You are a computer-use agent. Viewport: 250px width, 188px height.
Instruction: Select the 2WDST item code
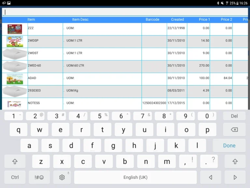33,53
